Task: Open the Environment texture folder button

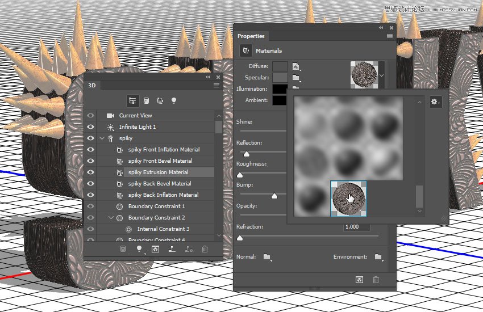Action: click(378, 257)
